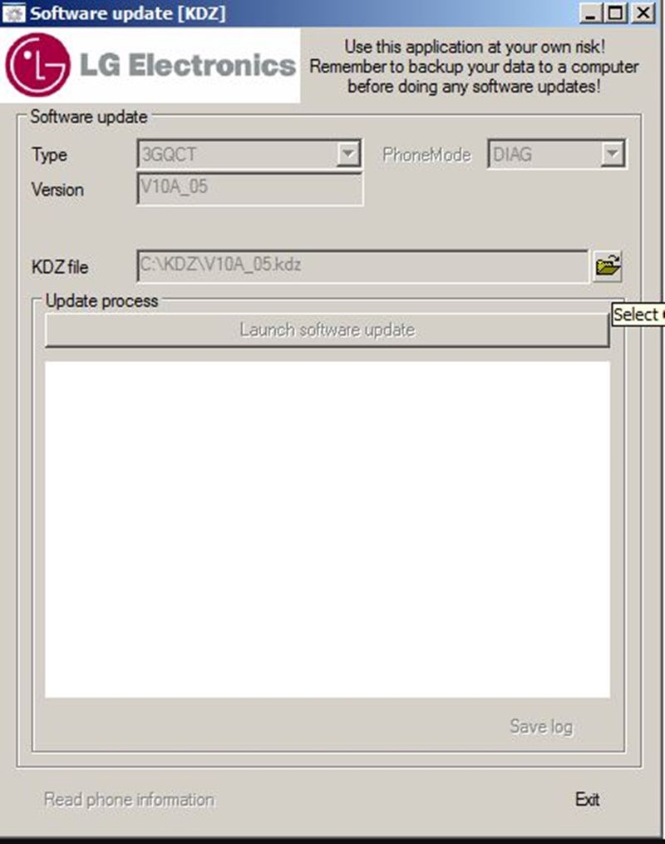Minimize the Software update window
Viewport: 665px width, 844px height.
point(590,13)
